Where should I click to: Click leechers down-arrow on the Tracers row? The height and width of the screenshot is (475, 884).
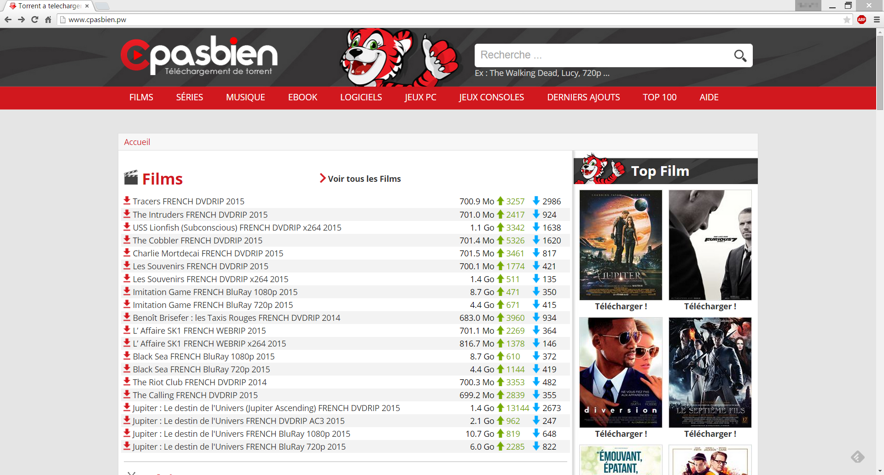point(536,201)
